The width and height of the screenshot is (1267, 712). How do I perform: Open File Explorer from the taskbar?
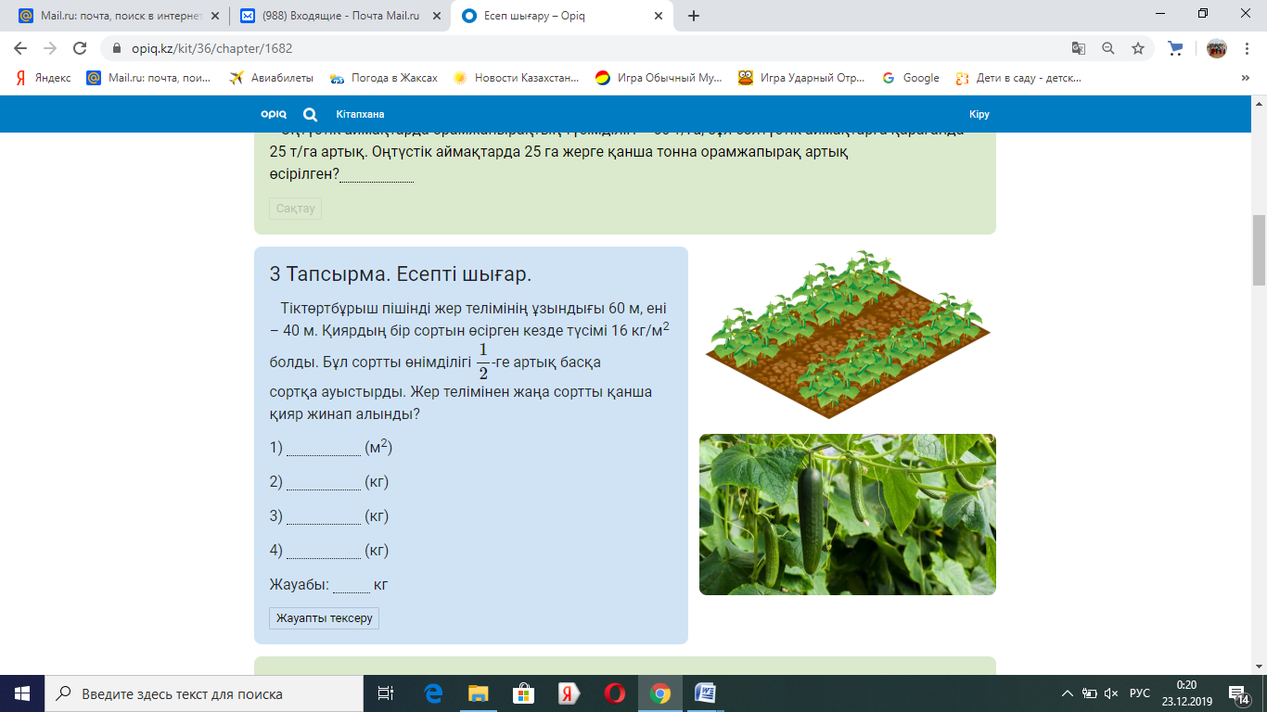coord(478,693)
